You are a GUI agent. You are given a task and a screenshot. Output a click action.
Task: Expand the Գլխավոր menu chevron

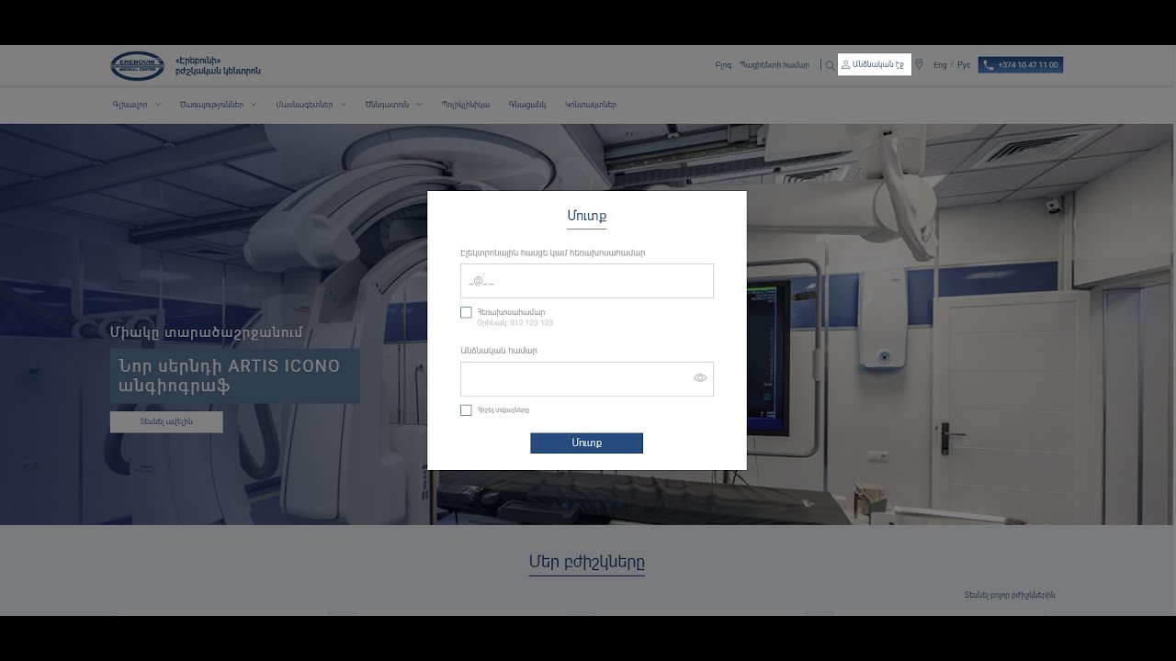158,105
